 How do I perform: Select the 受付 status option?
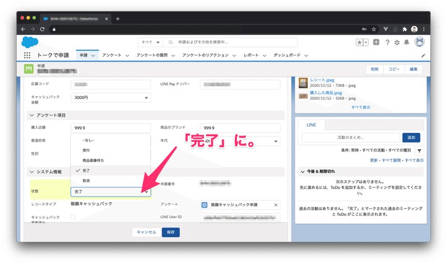111,150
